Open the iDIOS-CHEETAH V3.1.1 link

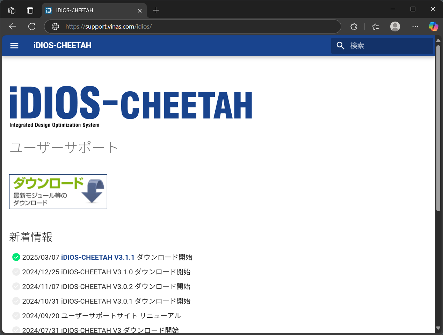point(98,257)
